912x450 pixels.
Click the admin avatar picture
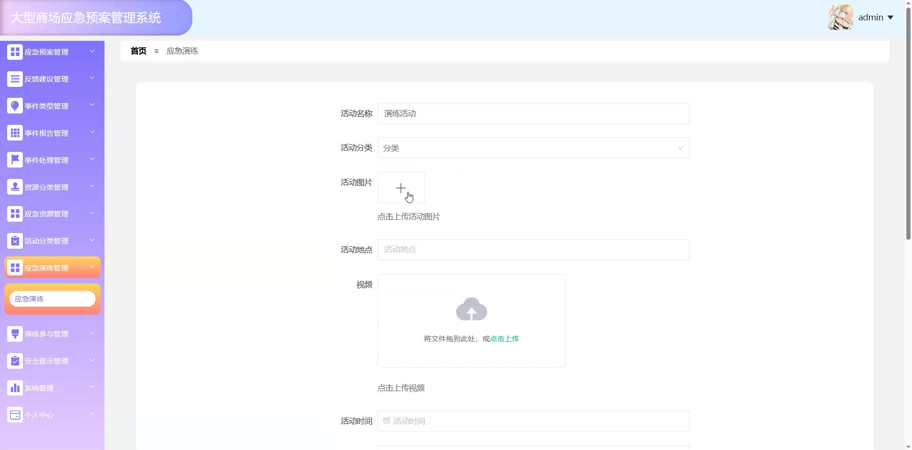tap(840, 18)
